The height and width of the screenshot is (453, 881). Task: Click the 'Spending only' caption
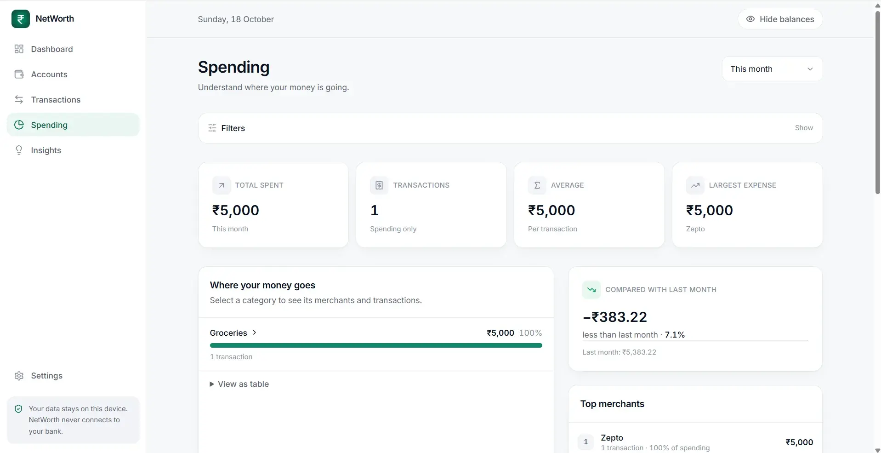tap(393, 229)
